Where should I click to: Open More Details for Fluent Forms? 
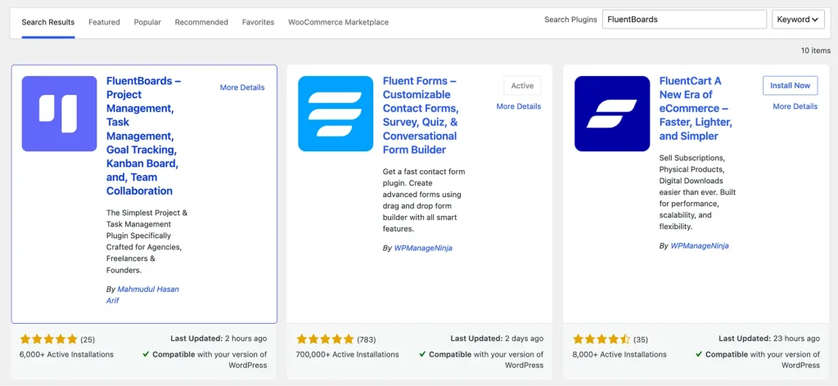pyautogui.click(x=518, y=106)
